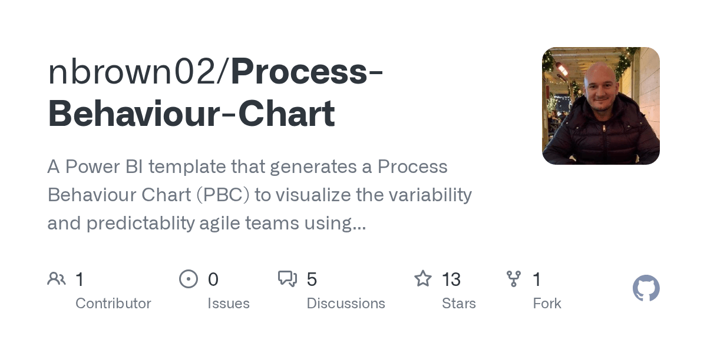
Task: Select the Contributor label
Action: coord(113,304)
